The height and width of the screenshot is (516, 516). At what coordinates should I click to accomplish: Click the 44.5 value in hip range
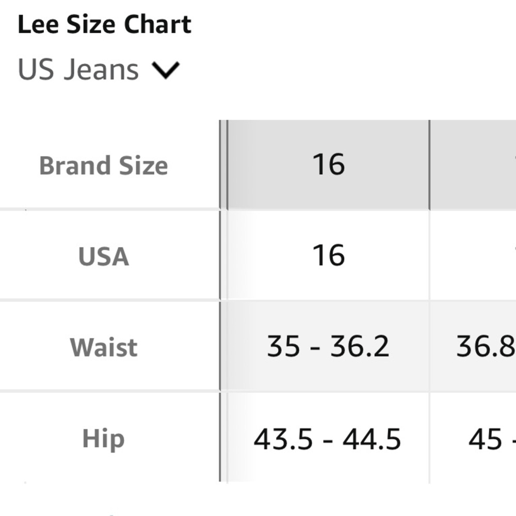pos(372,439)
